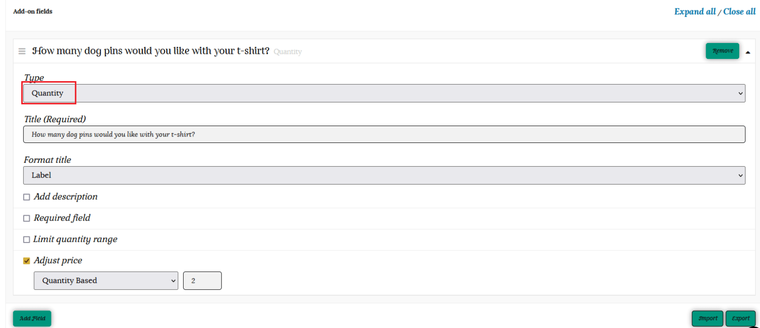
Task: Click the Adjust price label text
Action: [x=58, y=260]
